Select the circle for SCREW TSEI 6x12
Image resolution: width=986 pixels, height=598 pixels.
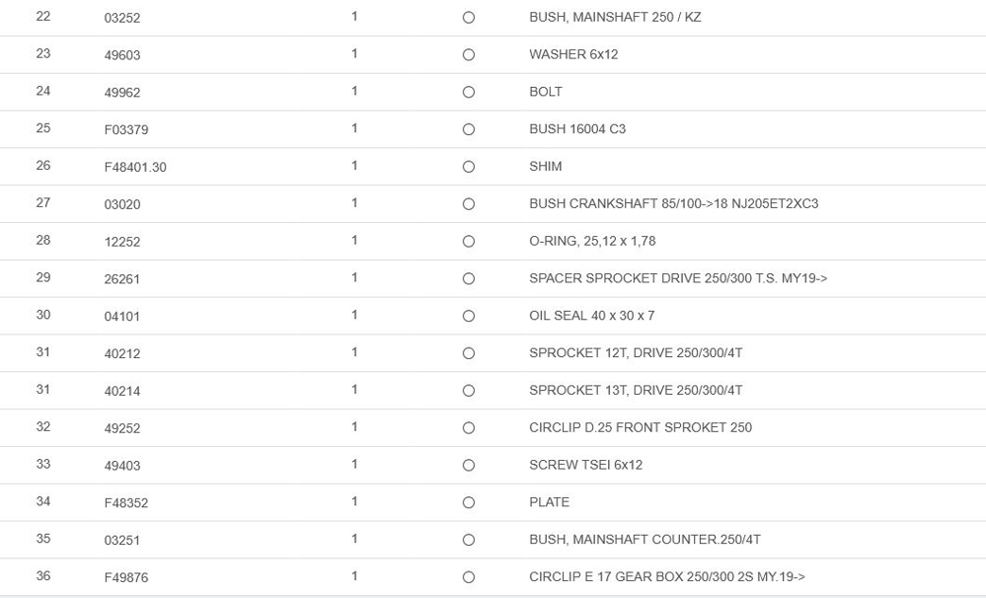click(468, 465)
